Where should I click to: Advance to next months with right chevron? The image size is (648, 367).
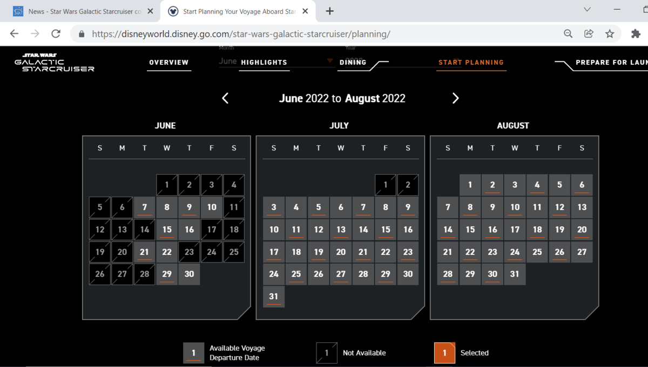point(455,98)
